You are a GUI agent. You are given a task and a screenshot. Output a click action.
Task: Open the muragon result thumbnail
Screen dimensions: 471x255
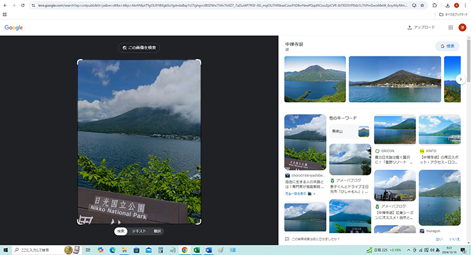tap(440, 198)
